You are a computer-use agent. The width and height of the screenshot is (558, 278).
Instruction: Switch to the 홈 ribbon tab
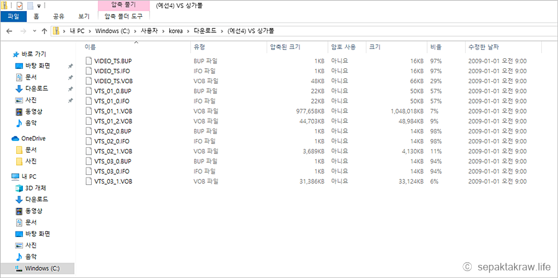[37, 16]
